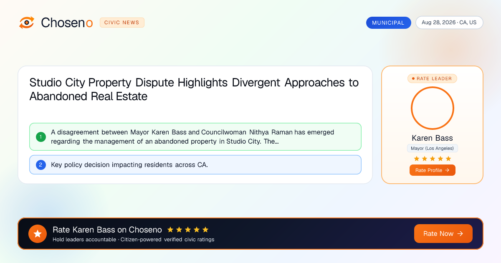Viewport: 501px width, 263px height.
Task: Click the Choseno eye logo icon
Action: coord(27,23)
